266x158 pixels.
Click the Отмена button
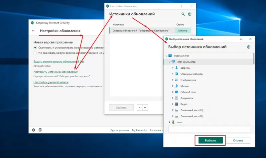pyautogui.click(x=238, y=140)
